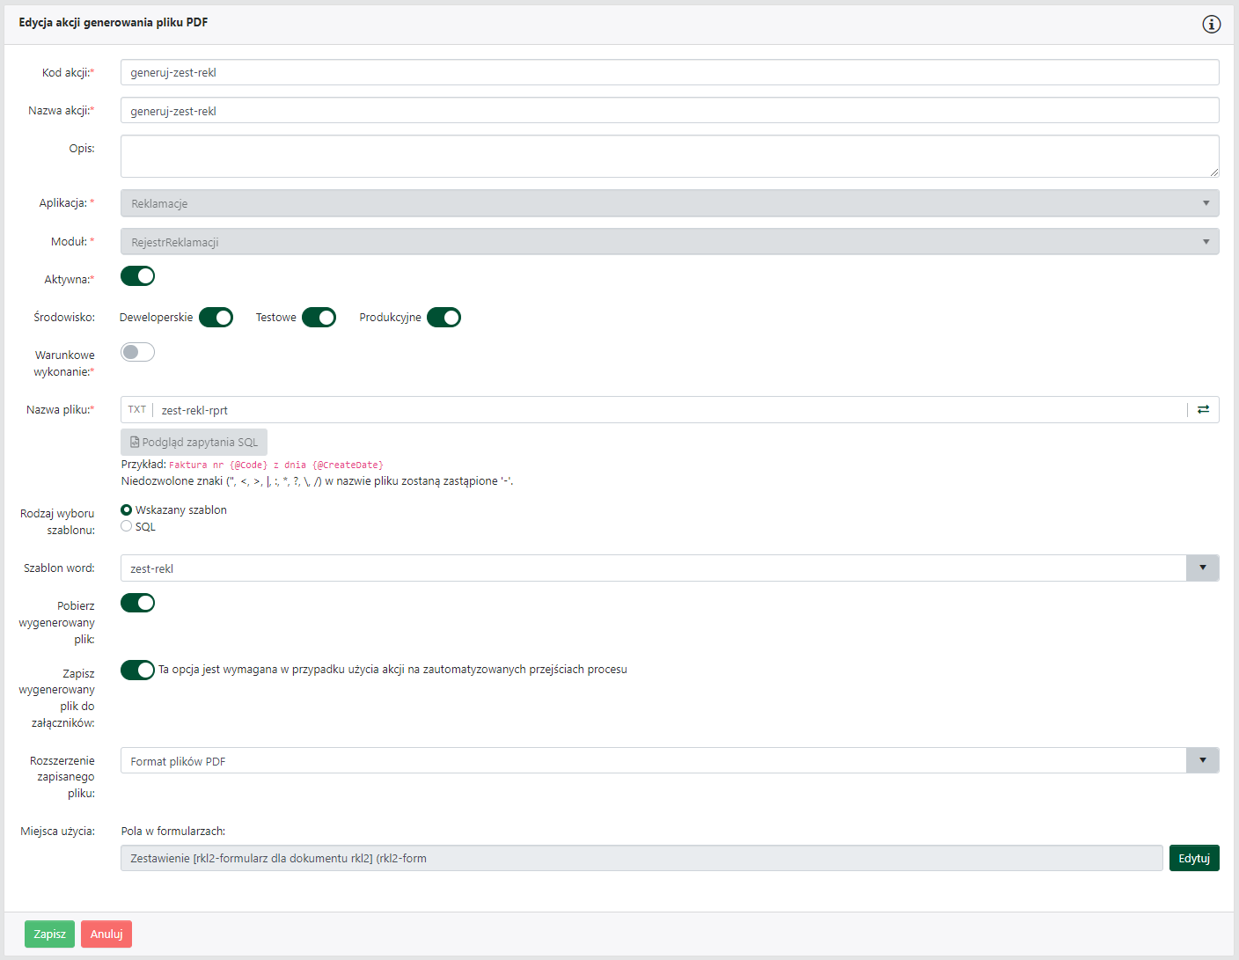The width and height of the screenshot is (1239, 960).
Task: Open the Aplikacja dropdown
Action: point(669,203)
